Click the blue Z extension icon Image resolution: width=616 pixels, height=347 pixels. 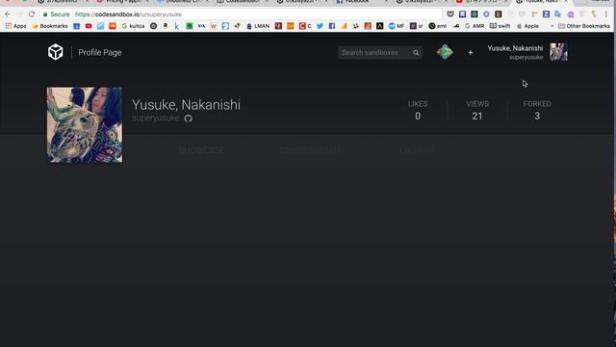(x=546, y=14)
